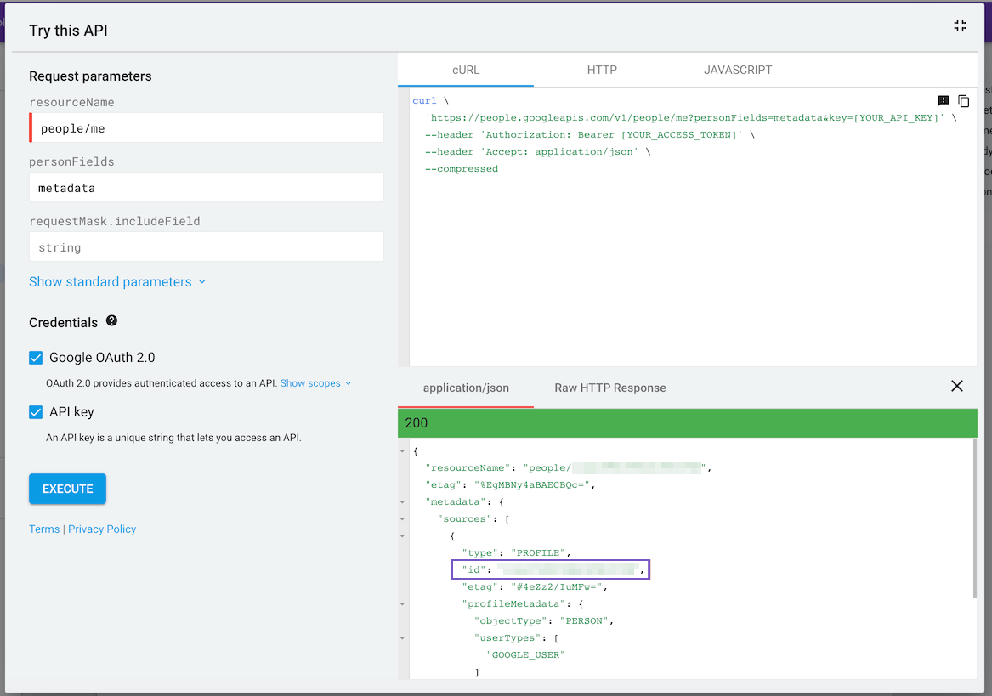Copy the cURL code snippet

(964, 100)
